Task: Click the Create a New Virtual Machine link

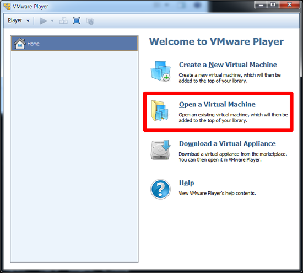Action: tap(228, 65)
